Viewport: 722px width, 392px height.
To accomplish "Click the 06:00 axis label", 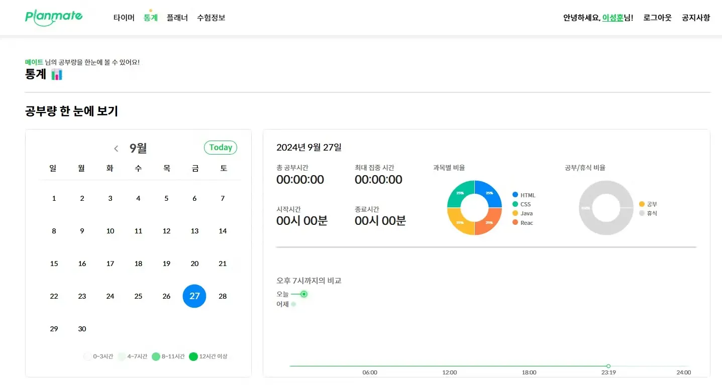I will tap(370, 372).
